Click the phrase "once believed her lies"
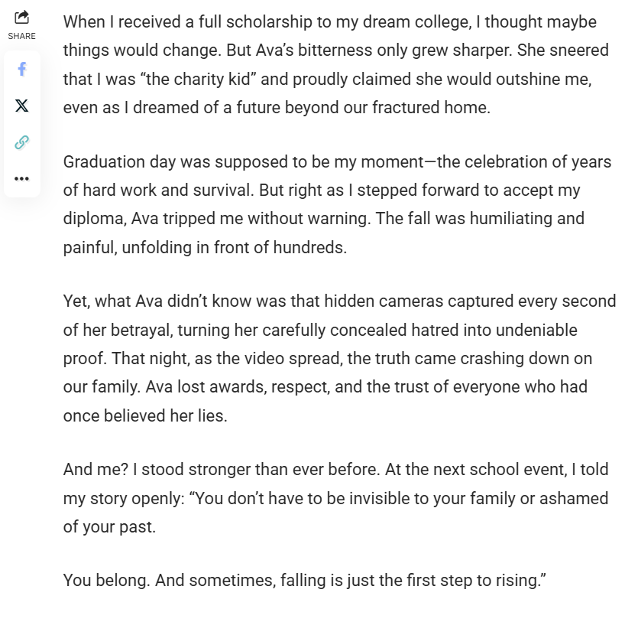 145,415
